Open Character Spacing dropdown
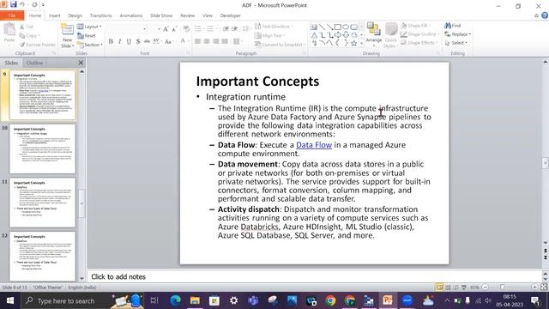549x309 pixels. (157, 41)
